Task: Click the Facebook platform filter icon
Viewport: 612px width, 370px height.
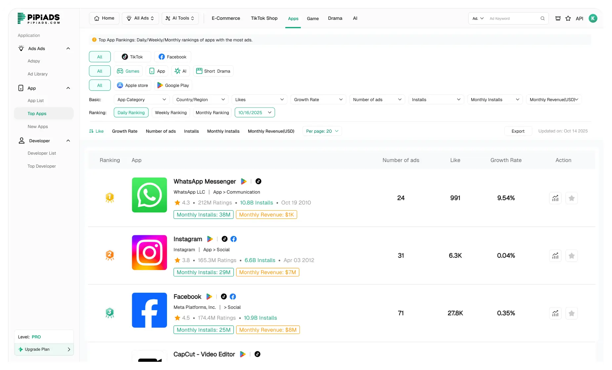Action: coord(162,56)
